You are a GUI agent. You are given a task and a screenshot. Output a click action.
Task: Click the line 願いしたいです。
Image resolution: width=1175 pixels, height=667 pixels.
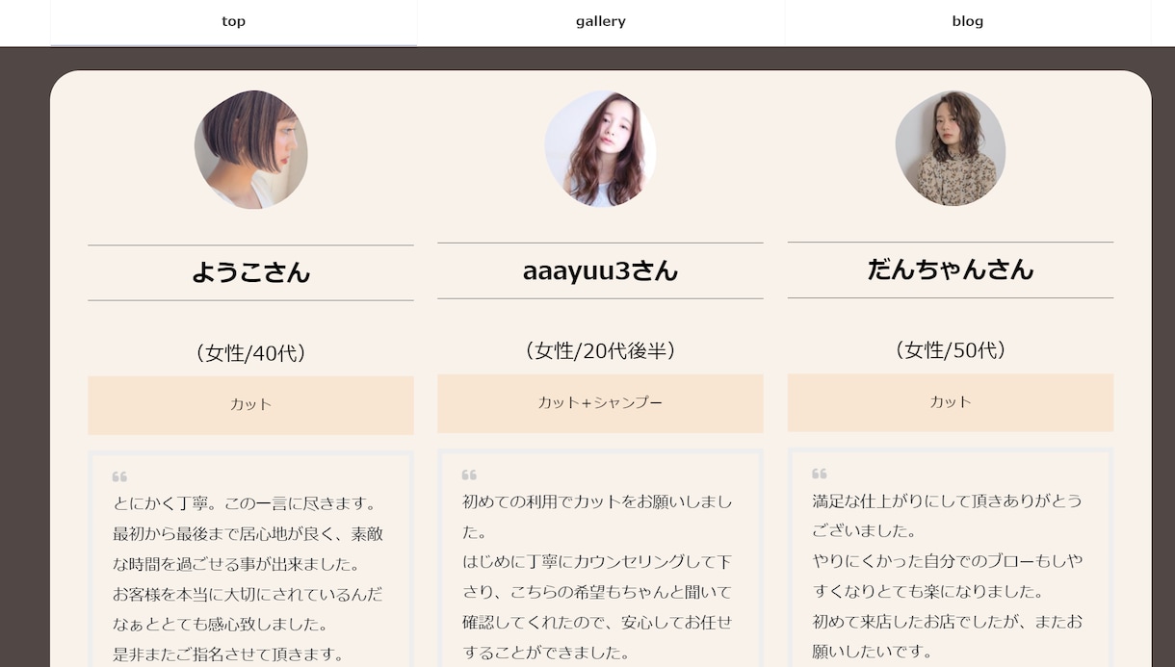[873, 652]
